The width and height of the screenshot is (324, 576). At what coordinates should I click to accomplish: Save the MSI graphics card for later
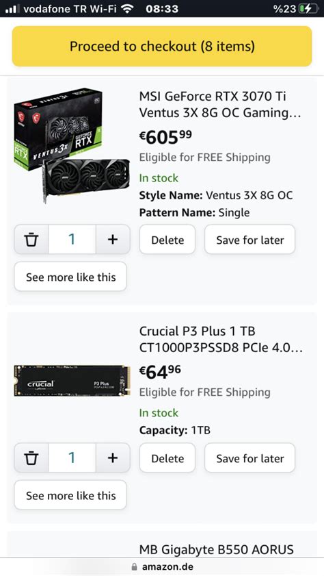250,240
